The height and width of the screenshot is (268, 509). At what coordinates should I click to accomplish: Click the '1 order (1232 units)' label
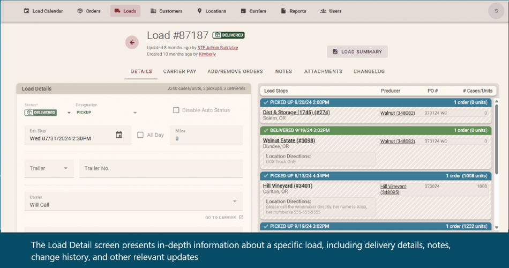(x=467, y=226)
